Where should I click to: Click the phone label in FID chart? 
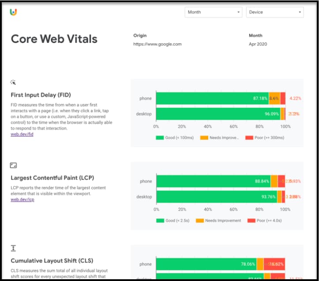tap(146, 98)
